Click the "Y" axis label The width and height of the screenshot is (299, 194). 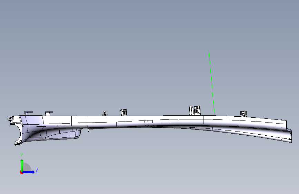(x=22, y=155)
